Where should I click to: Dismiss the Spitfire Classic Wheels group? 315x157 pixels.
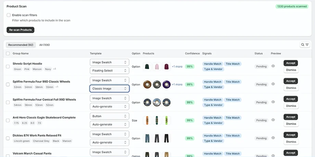[x=291, y=88]
